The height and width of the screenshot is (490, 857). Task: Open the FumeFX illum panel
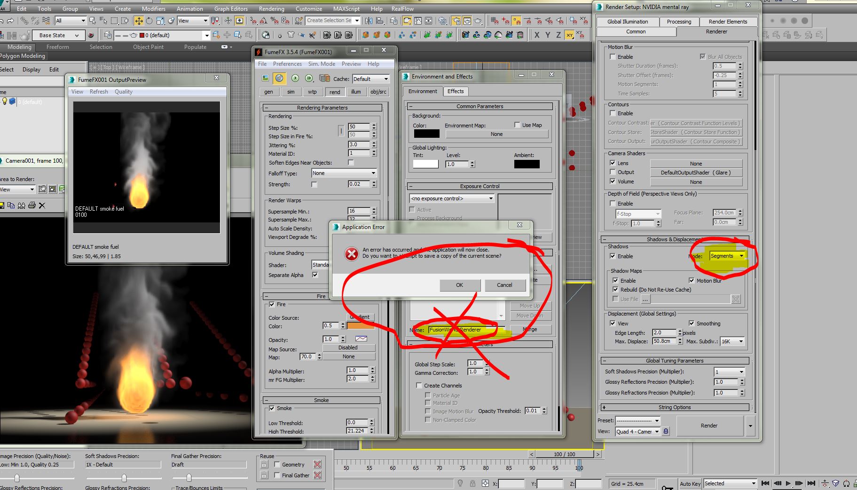coord(356,92)
